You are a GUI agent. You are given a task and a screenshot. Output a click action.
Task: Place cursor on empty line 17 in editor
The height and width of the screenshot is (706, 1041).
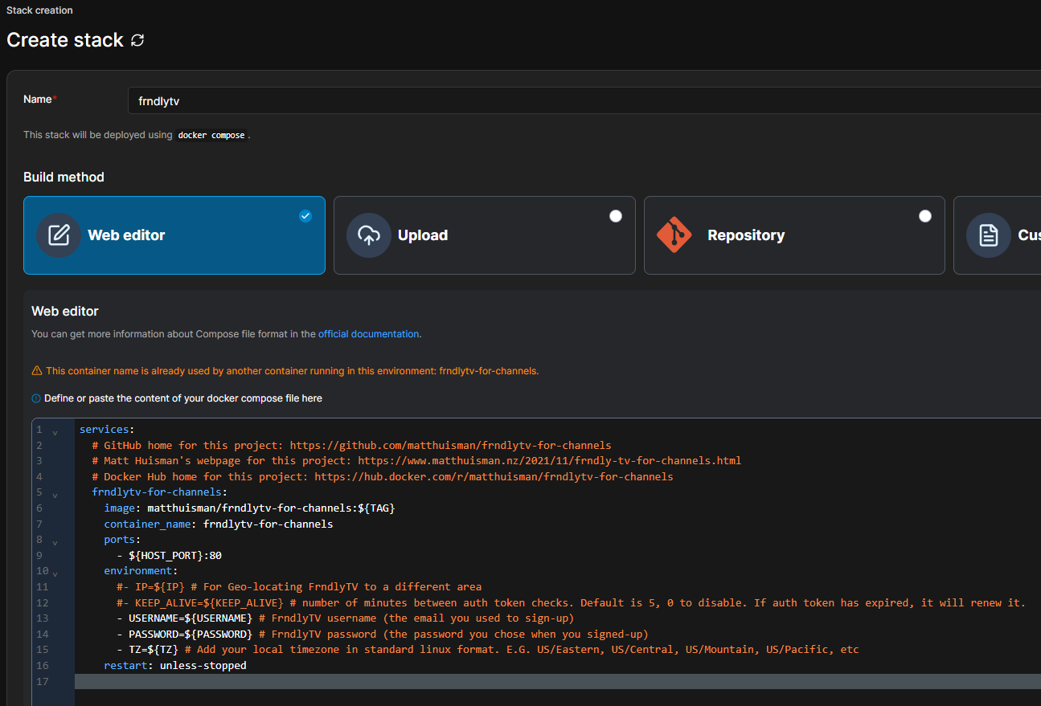[x=482, y=682]
